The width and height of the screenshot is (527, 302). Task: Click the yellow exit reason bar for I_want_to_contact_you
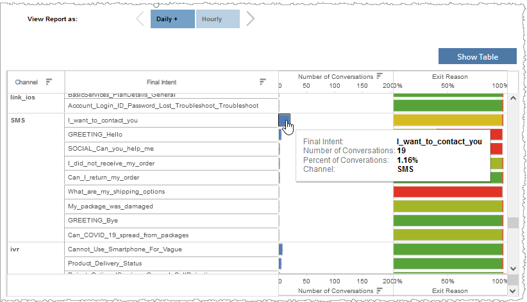447,120
